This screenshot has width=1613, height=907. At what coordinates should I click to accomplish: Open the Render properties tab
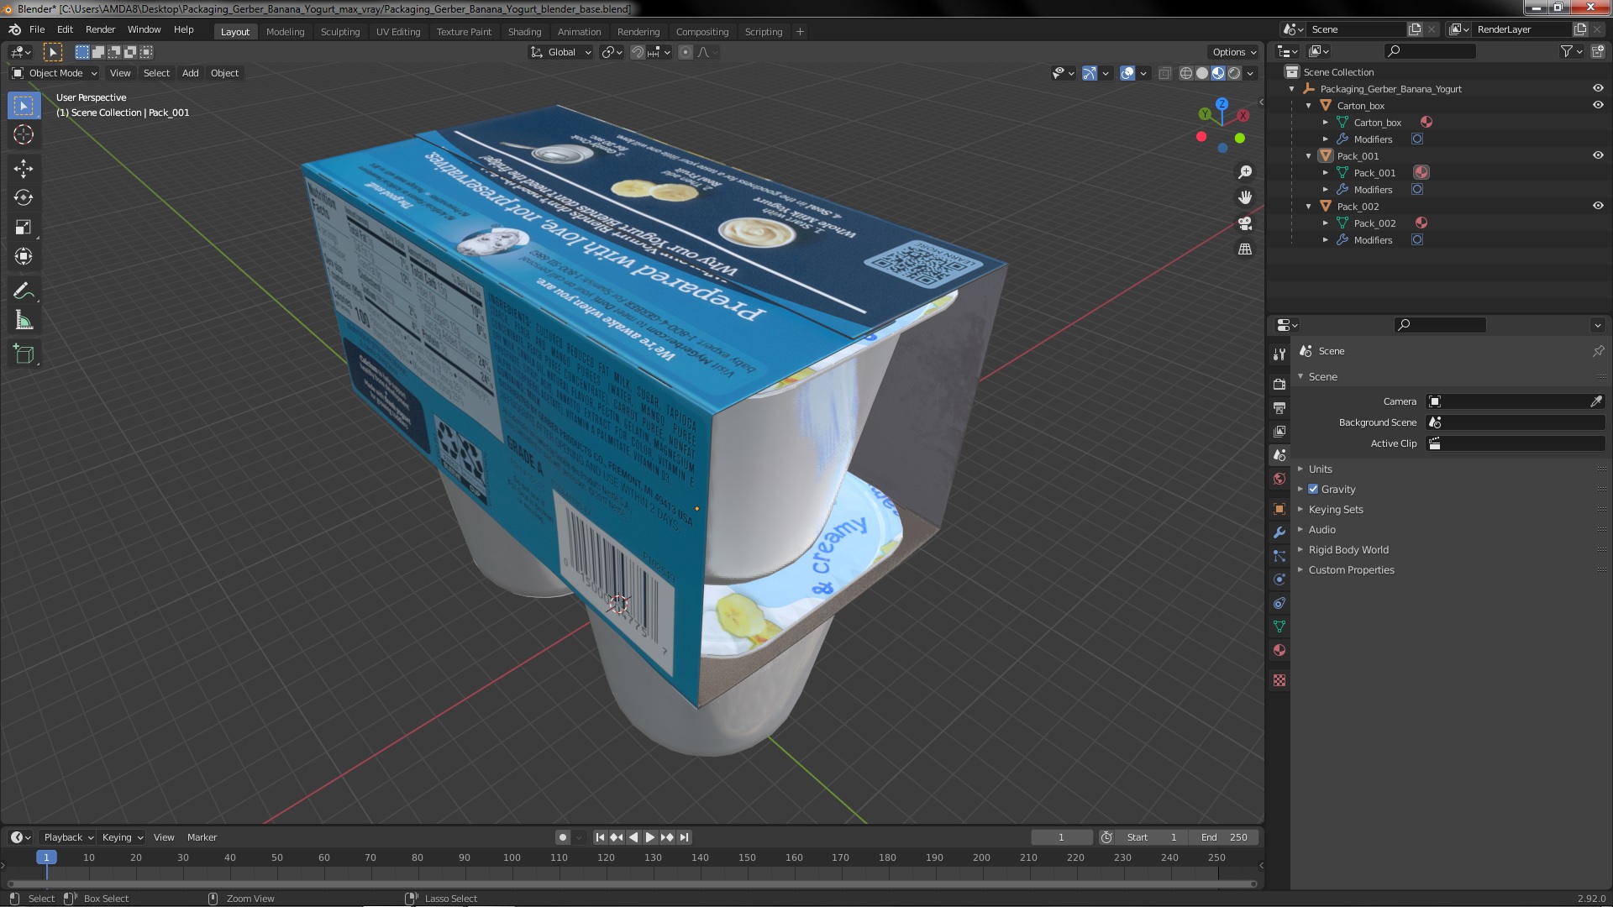1279,384
